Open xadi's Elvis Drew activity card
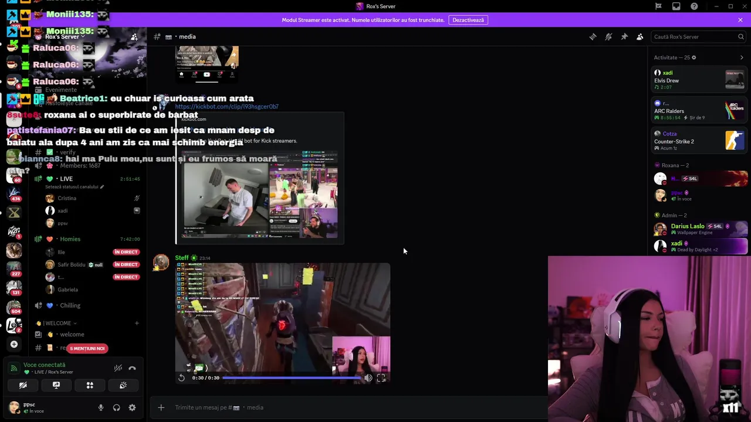Image resolution: width=751 pixels, height=422 pixels. click(x=699, y=80)
